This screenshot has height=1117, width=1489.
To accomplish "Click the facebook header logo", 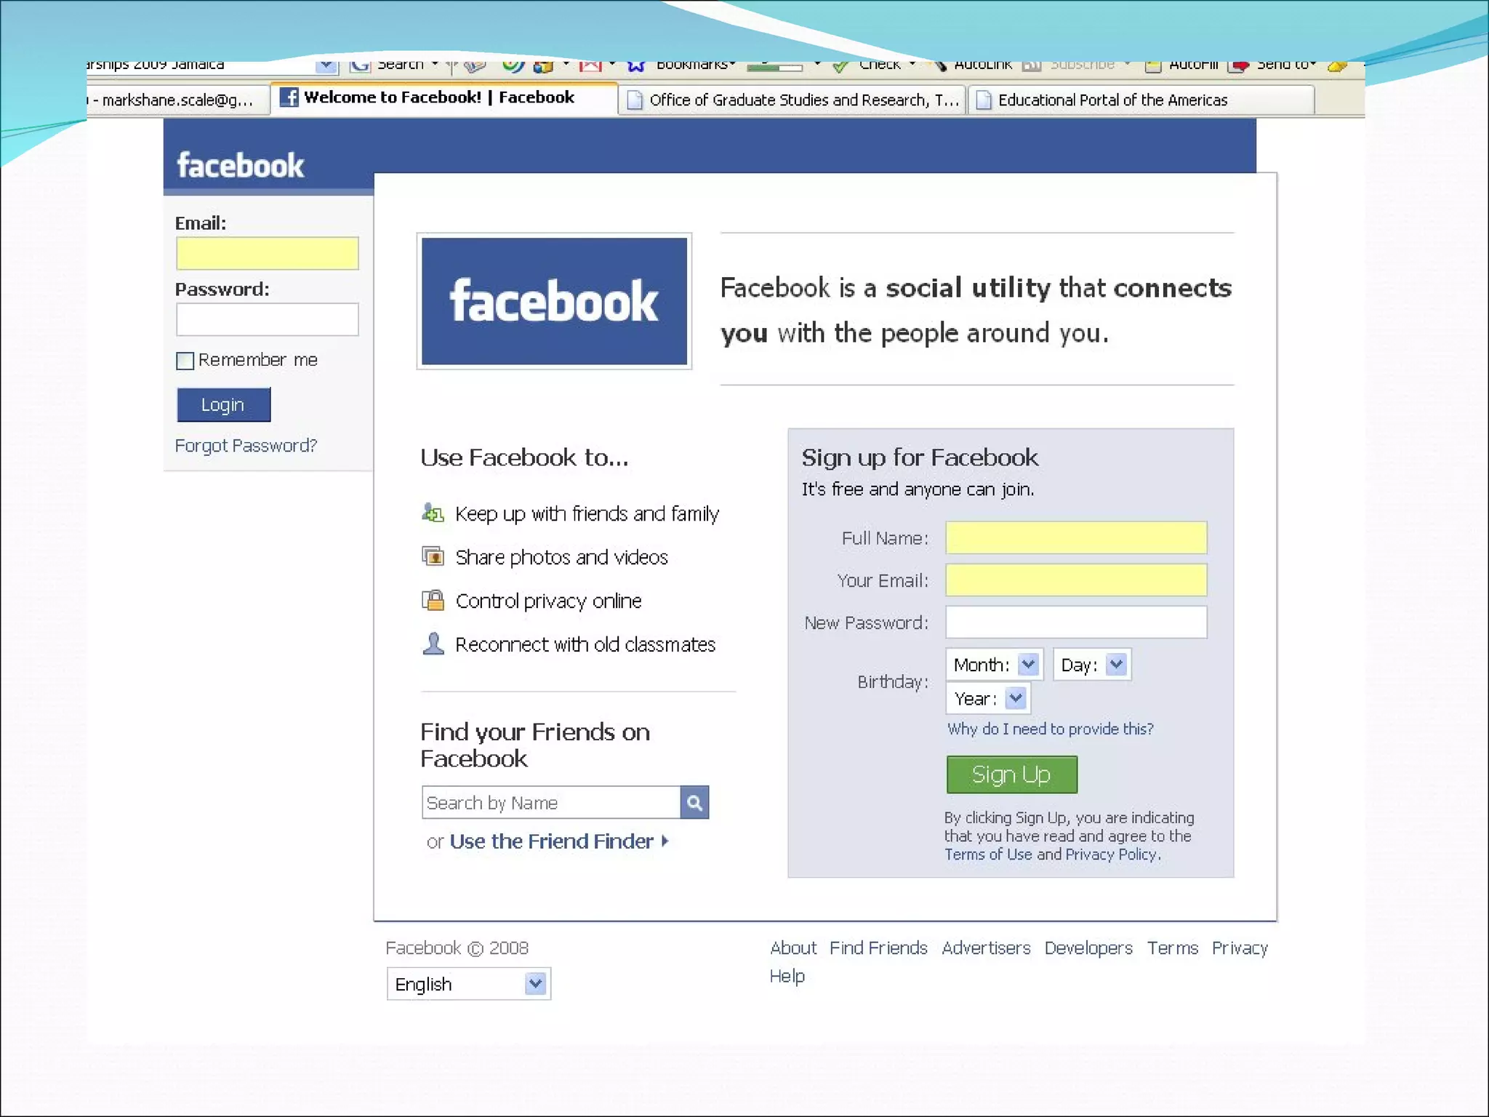I will point(241,166).
